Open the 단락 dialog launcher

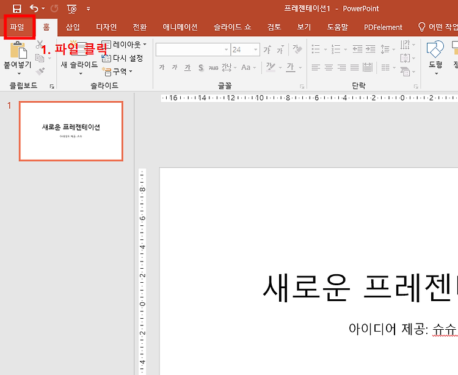[x=416, y=87]
